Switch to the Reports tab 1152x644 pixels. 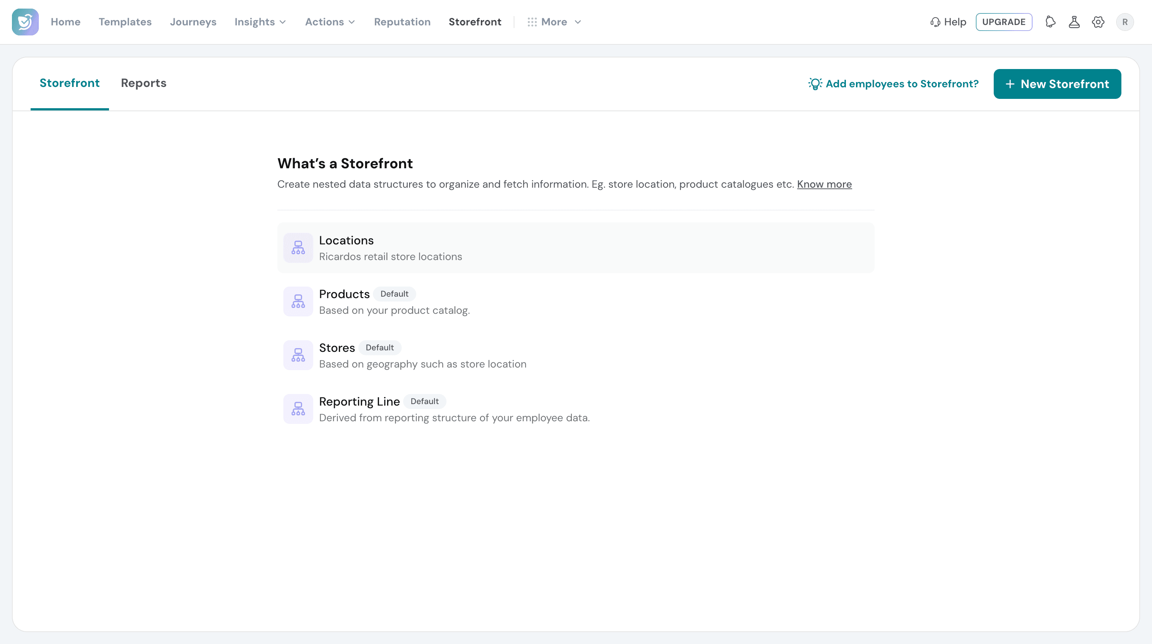(x=144, y=83)
